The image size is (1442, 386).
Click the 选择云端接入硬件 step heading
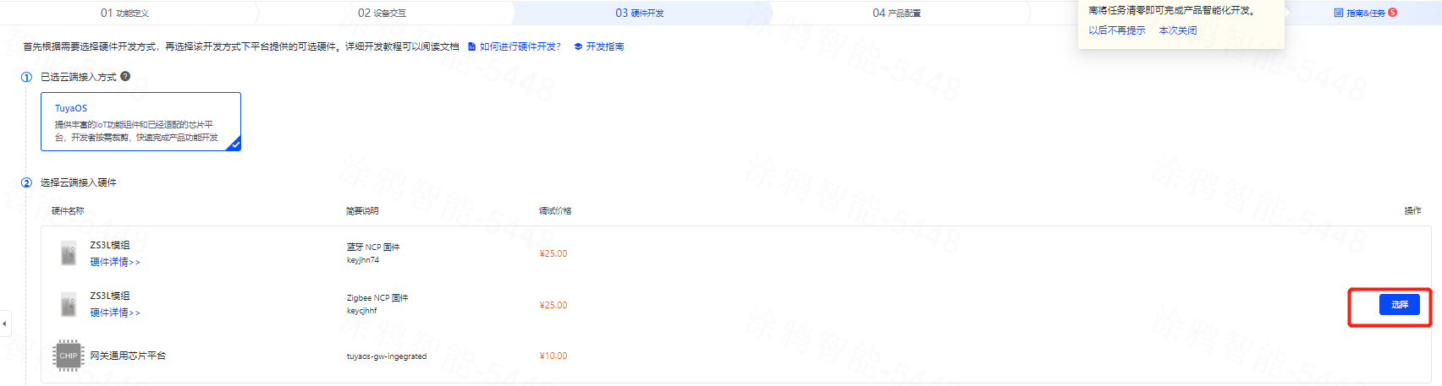[x=79, y=182]
